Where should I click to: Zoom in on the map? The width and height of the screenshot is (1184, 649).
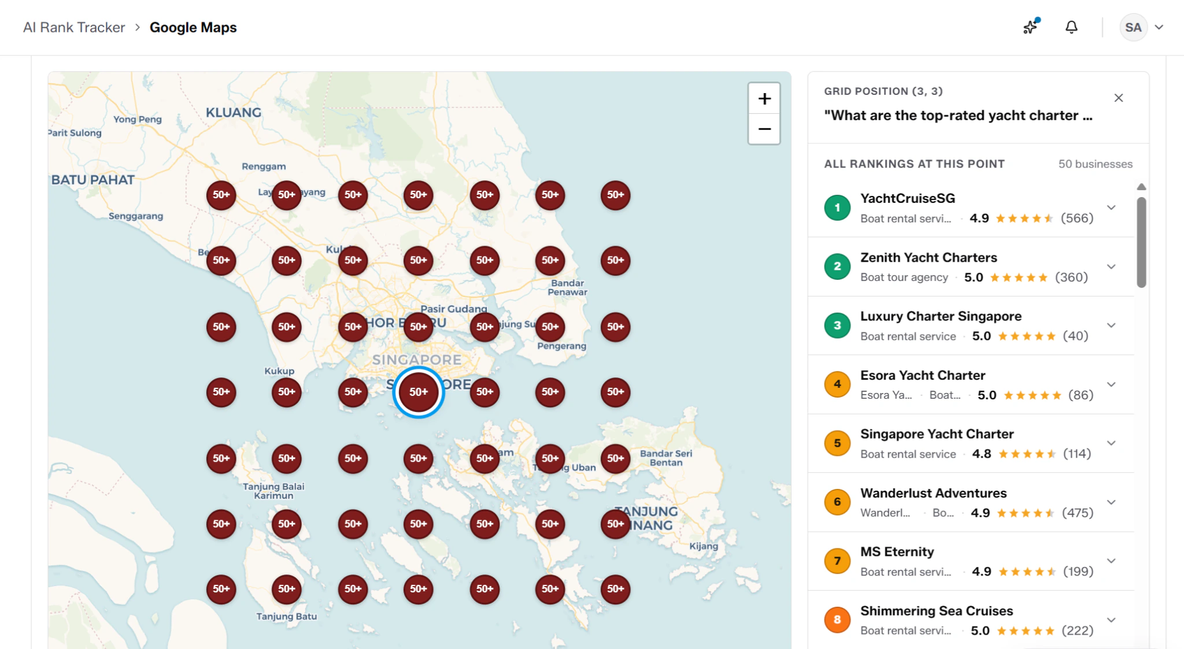764,98
